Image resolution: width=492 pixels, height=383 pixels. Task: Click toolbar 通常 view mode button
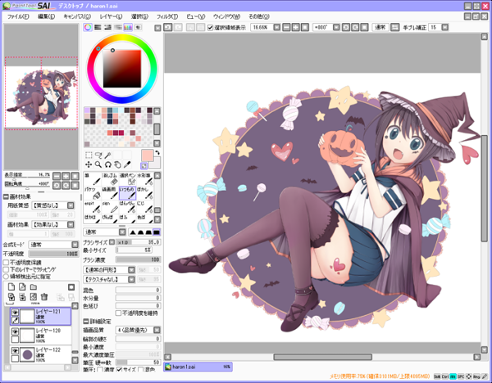click(380, 28)
